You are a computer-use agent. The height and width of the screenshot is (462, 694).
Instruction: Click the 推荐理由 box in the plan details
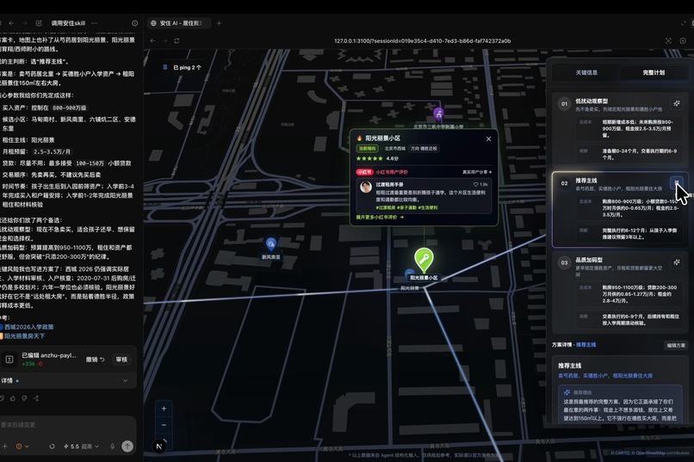coord(620,403)
